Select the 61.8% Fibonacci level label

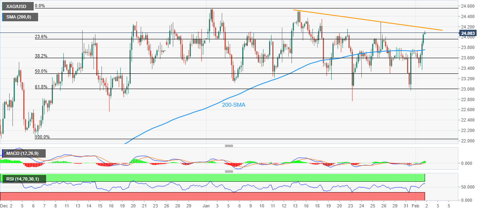42,87
